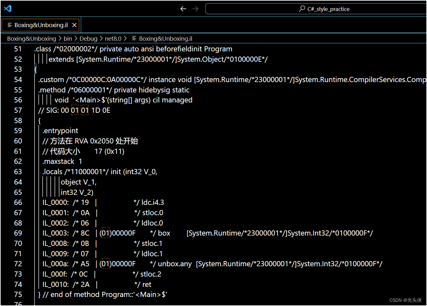Click the VS Code logo icon
Viewport: 427px width, 306px height.
pos(8,8)
